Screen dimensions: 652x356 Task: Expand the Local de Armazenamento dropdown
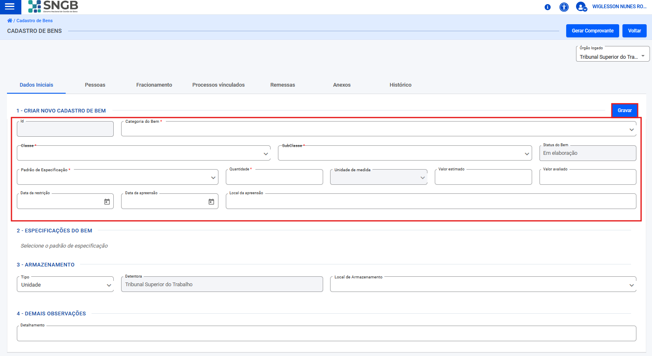(x=483, y=285)
